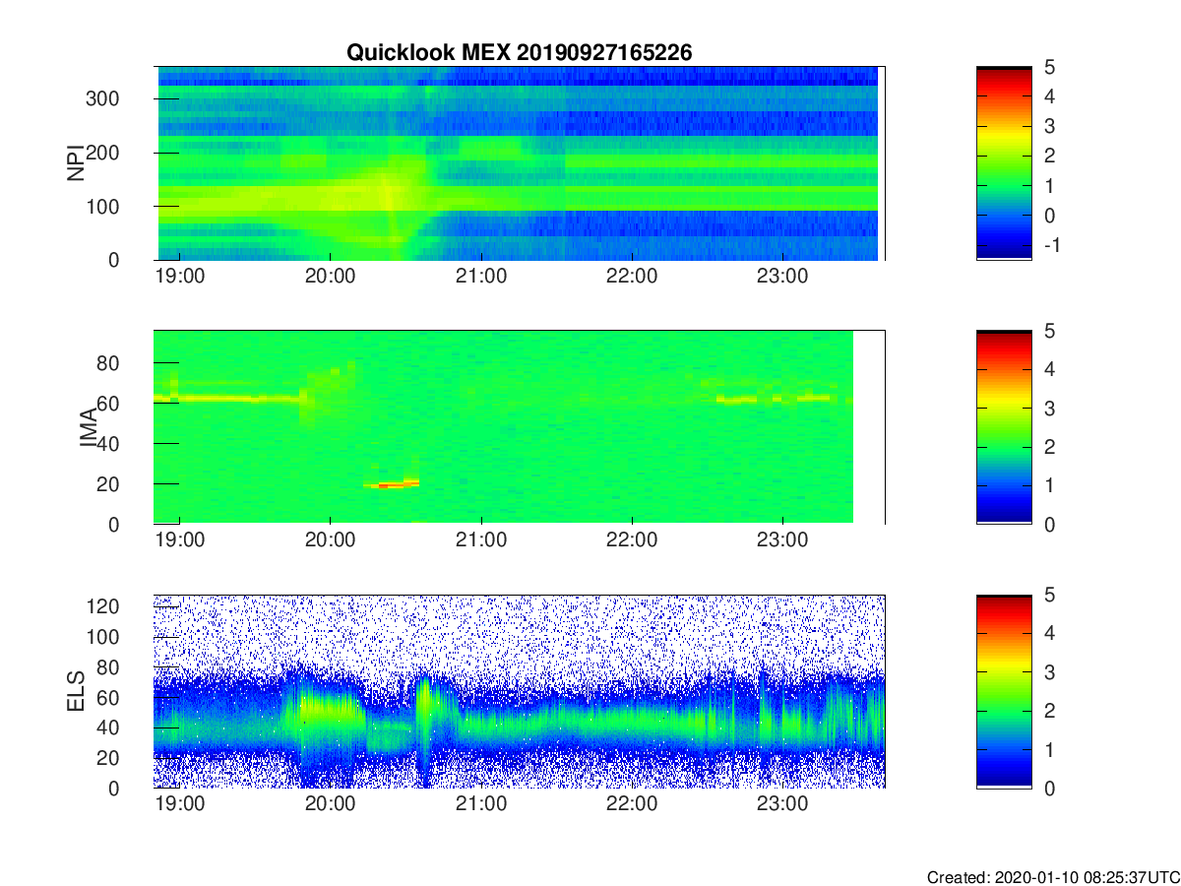
Task: Click the '22:00' label under NPI plot
Action: point(631,277)
